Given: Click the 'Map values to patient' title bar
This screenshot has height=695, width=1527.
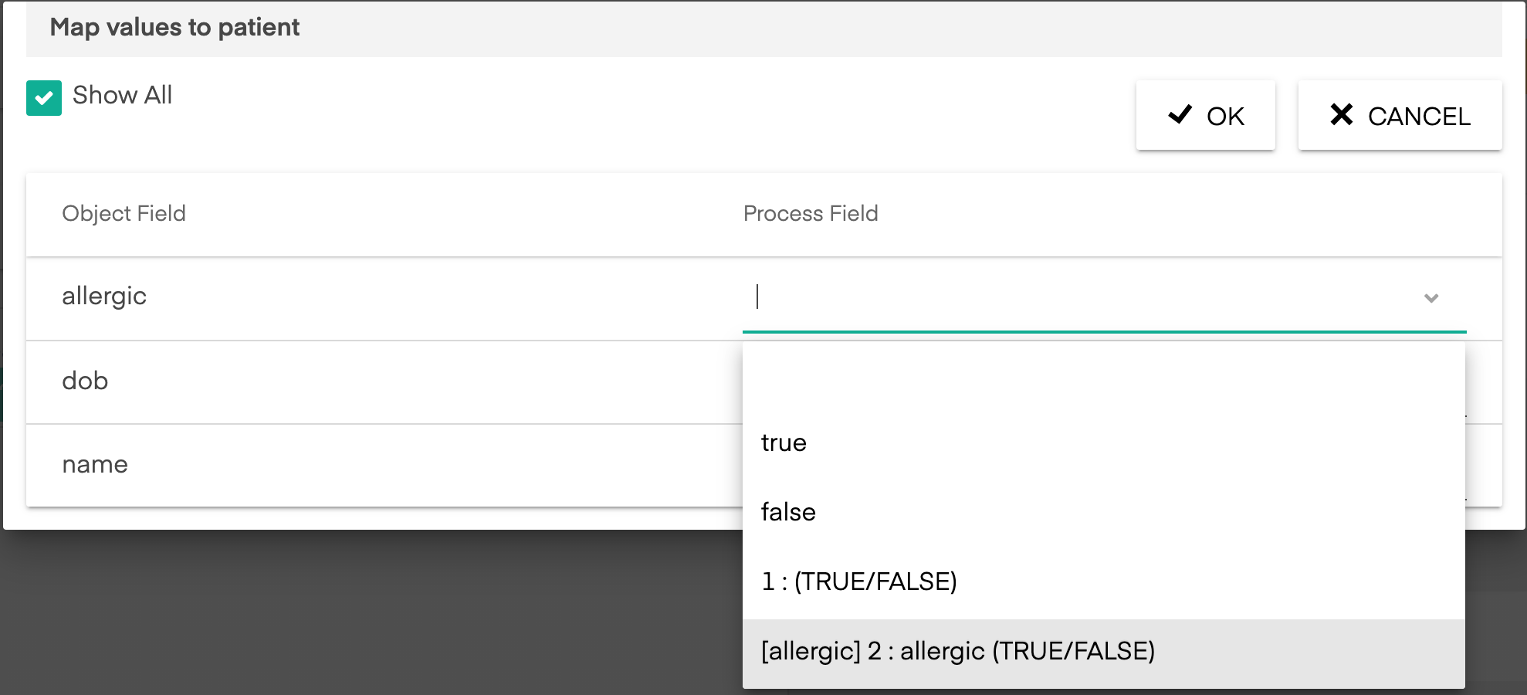Looking at the screenshot, I should coord(763,28).
